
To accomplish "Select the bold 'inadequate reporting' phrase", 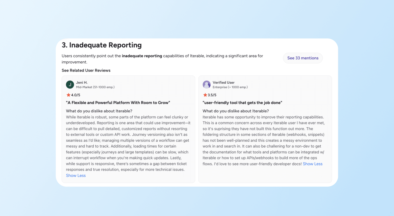I will coord(142,56).
